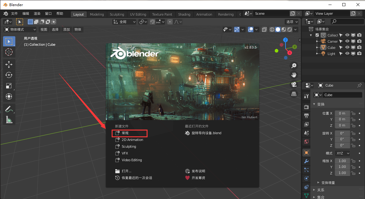
Task: Open viewport shading options dropdown arrow
Action: point(295,29)
